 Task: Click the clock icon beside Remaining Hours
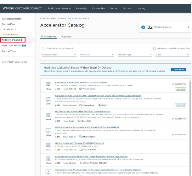(x=143, y=27)
